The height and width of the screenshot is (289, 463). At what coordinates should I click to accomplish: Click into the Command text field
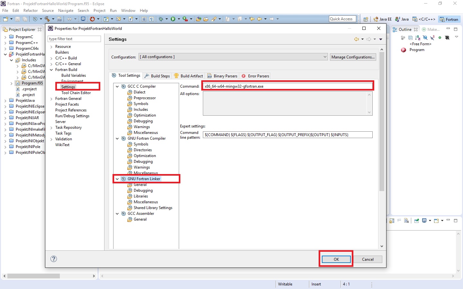287,86
